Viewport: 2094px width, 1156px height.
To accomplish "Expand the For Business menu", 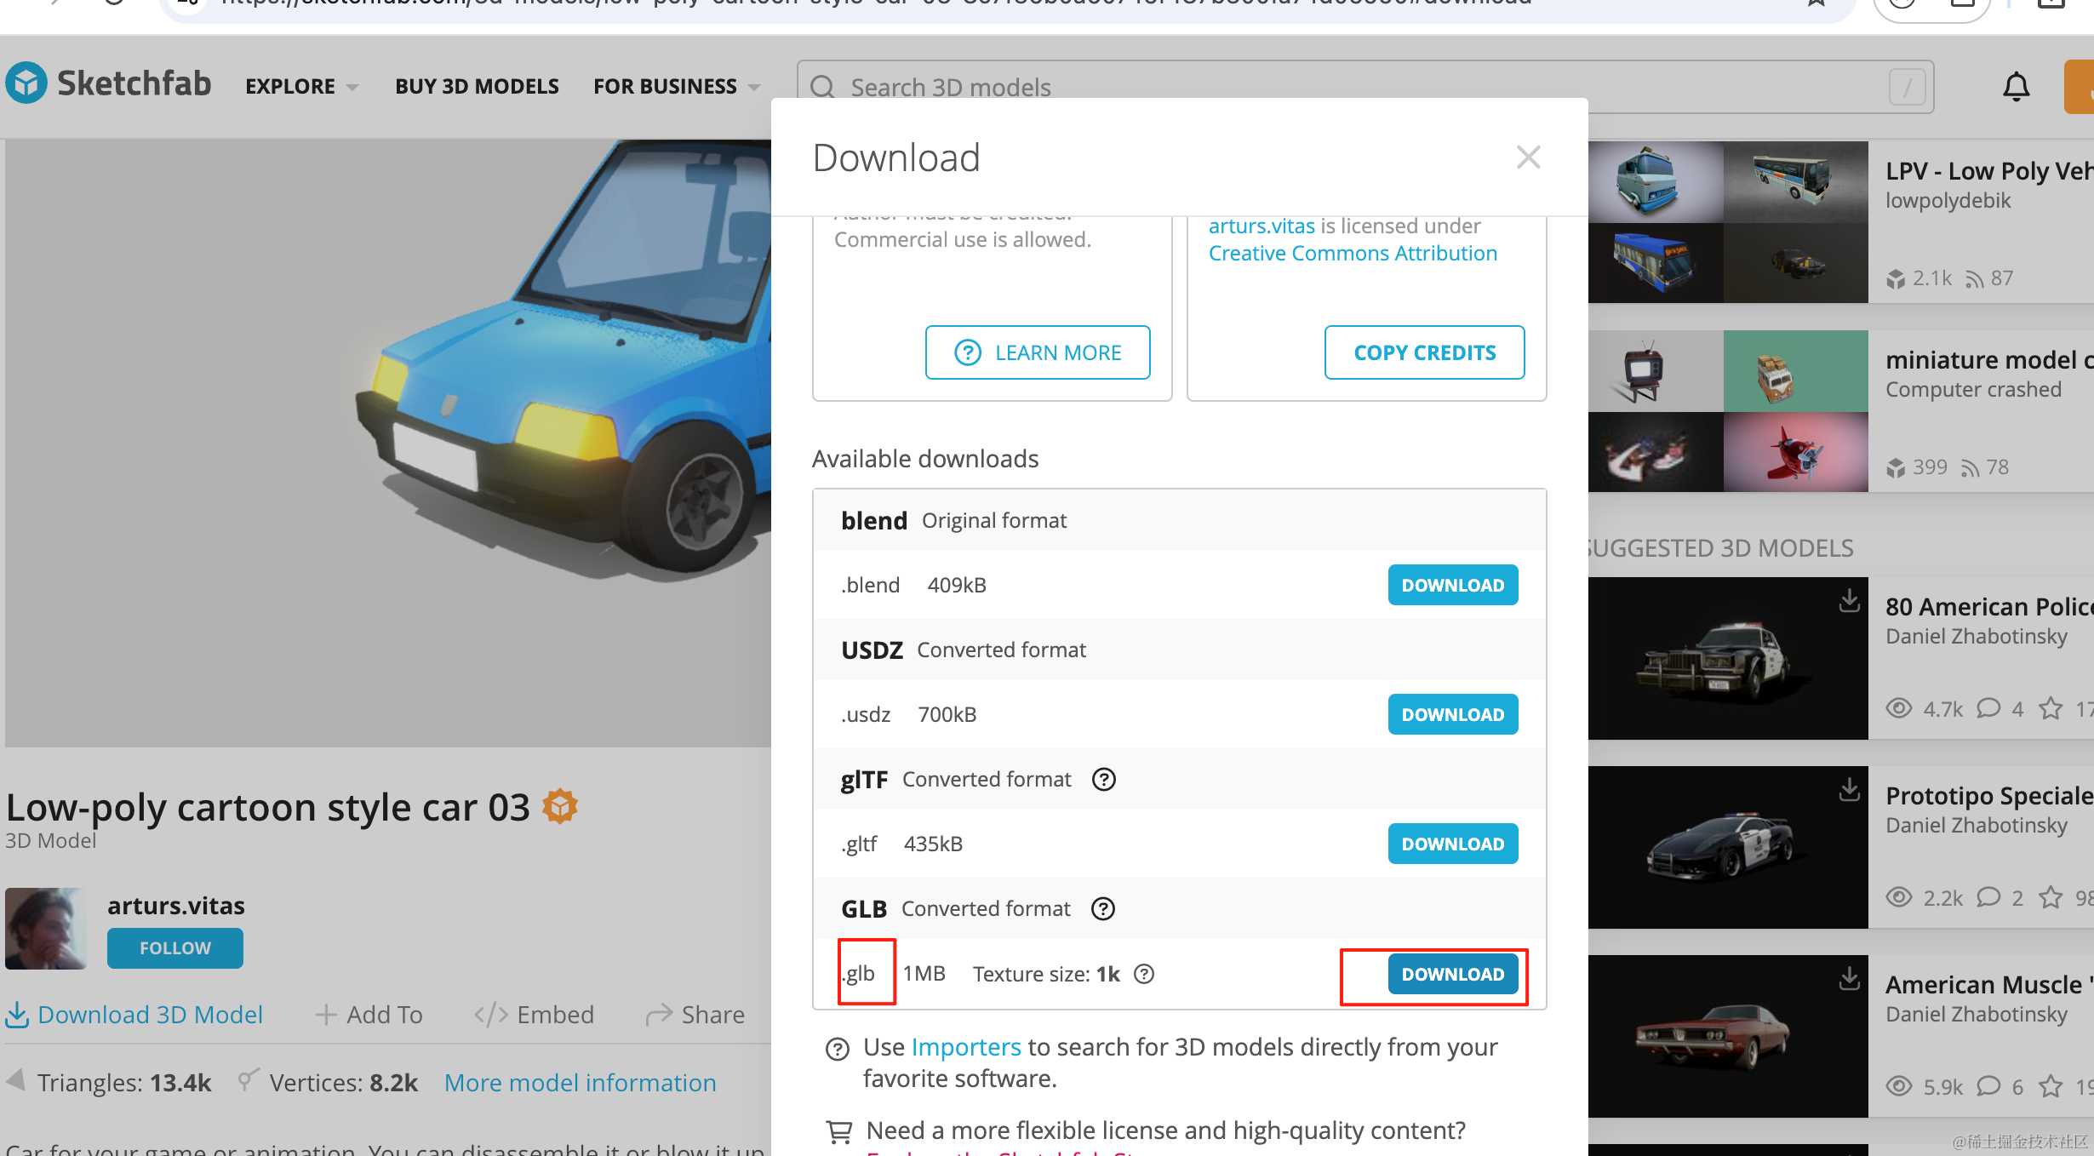I will (677, 86).
